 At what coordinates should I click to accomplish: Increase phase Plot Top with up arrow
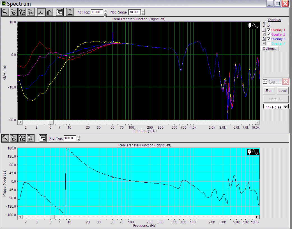coord(78,137)
